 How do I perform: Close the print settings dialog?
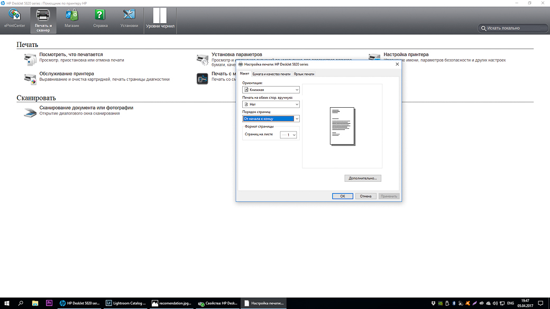[x=397, y=64]
